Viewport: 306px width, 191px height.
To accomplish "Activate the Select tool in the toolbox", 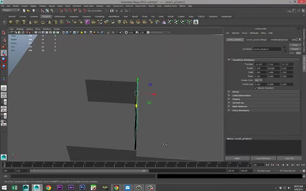I will pos(4,33).
